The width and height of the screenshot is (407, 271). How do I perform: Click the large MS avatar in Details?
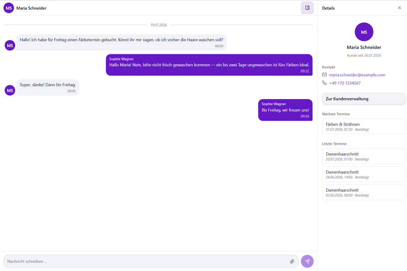[x=364, y=32]
